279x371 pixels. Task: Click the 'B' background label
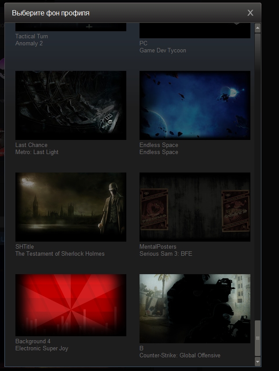(x=141, y=349)
